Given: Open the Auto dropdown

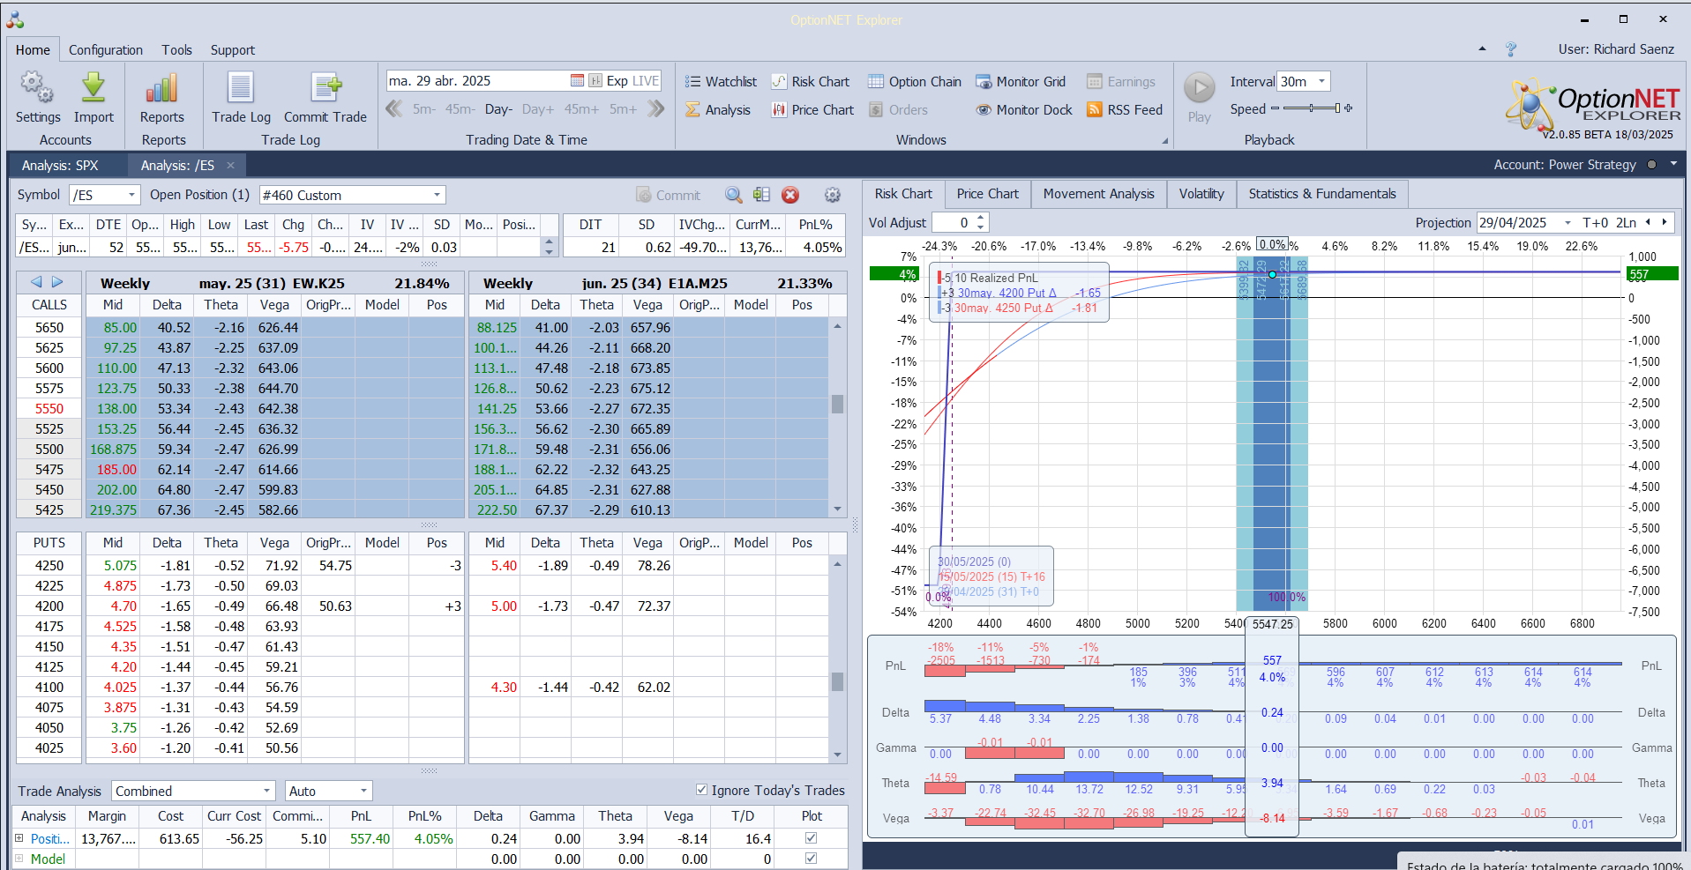Looking at the screenshot, I should pyautogui.click(x=363, y=791).
